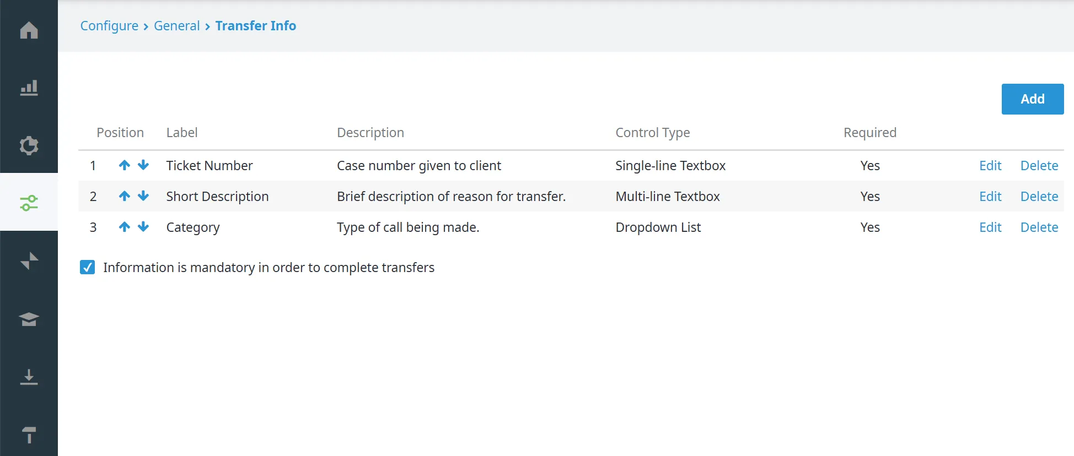Click the Description column header
The height and width of the screenshot is (456, 1074).
click(370, 133)
